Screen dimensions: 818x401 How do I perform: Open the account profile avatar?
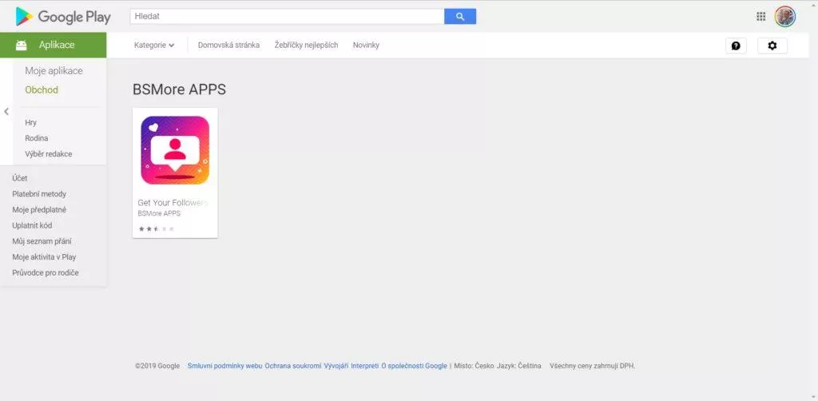pyautogui.click(x=784, y=17)
